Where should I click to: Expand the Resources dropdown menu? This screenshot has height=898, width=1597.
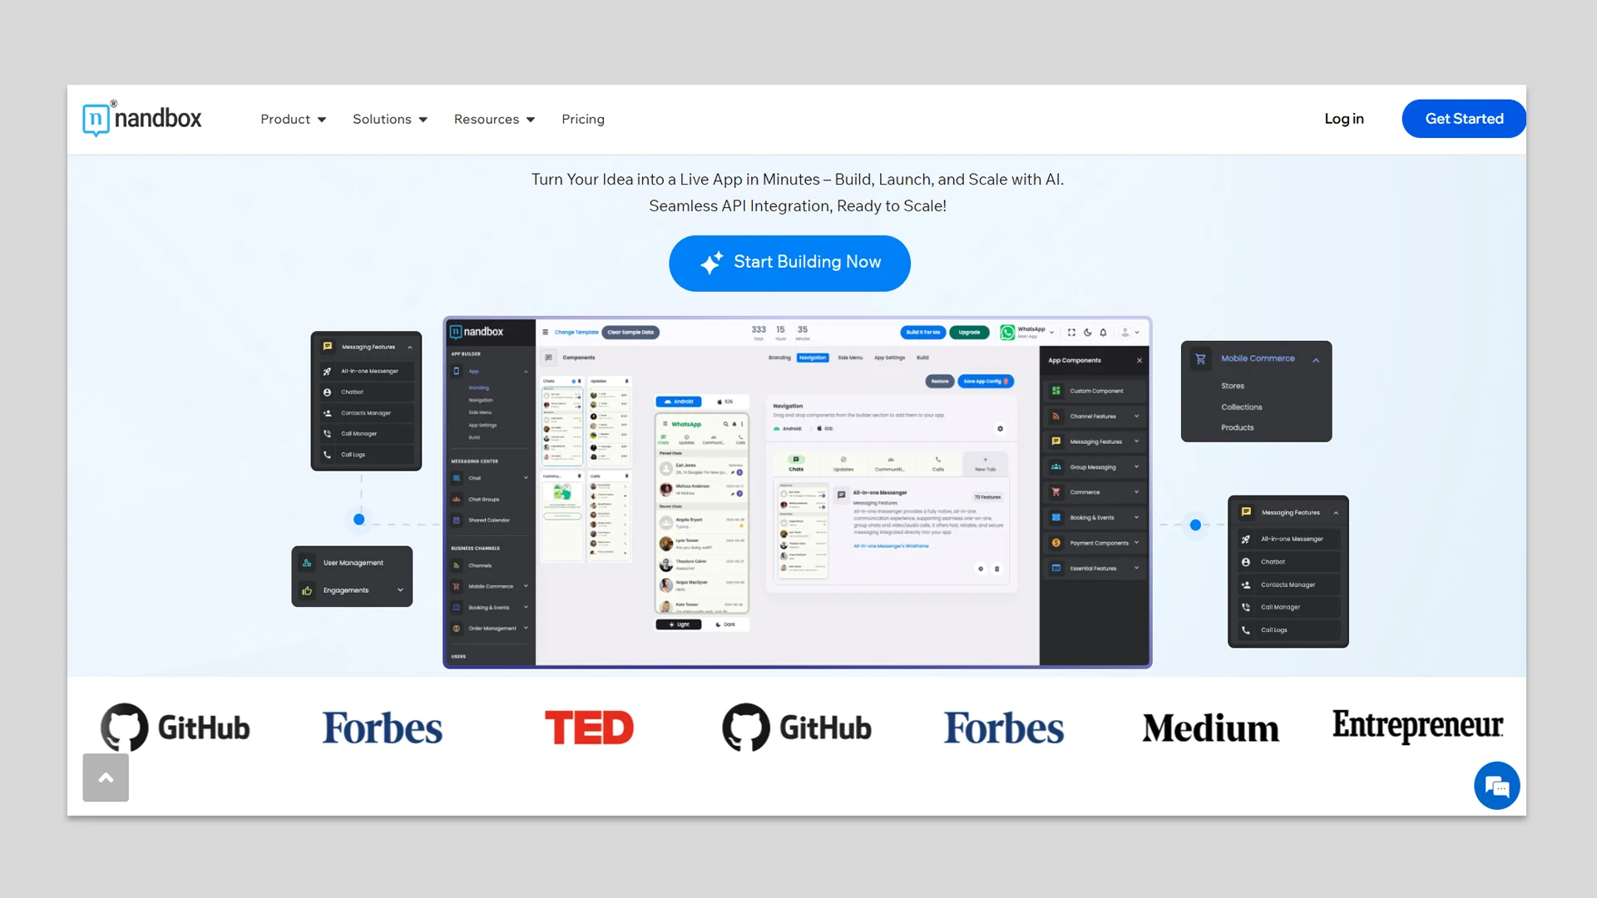click(494, 119)
